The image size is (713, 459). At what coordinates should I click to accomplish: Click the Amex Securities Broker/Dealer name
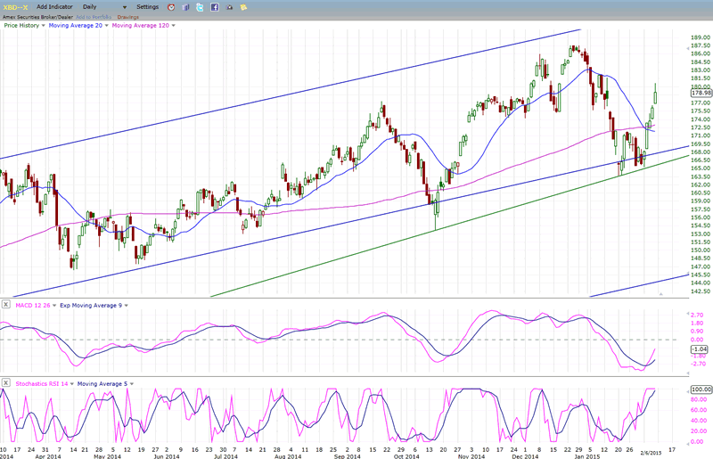[x=37, y=17]
